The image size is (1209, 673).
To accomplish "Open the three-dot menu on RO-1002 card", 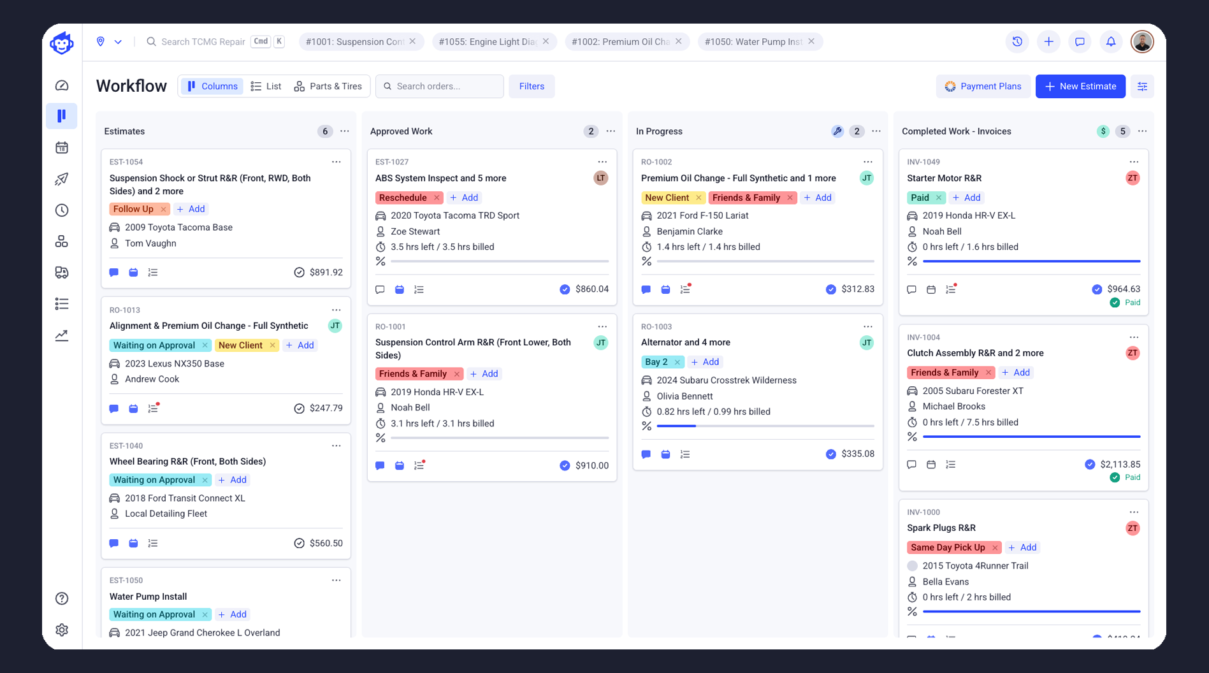I will [867, 162].
